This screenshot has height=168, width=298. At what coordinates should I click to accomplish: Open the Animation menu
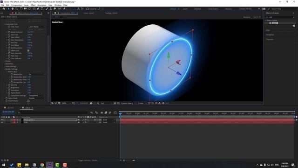[42, 5]
